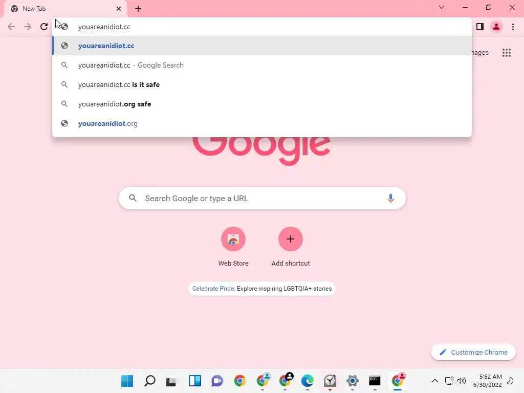Screen dimensions: 524x393
Task: Open the Chat app on the taskbar
Action: pyautogui.click(x=217, y=381)
